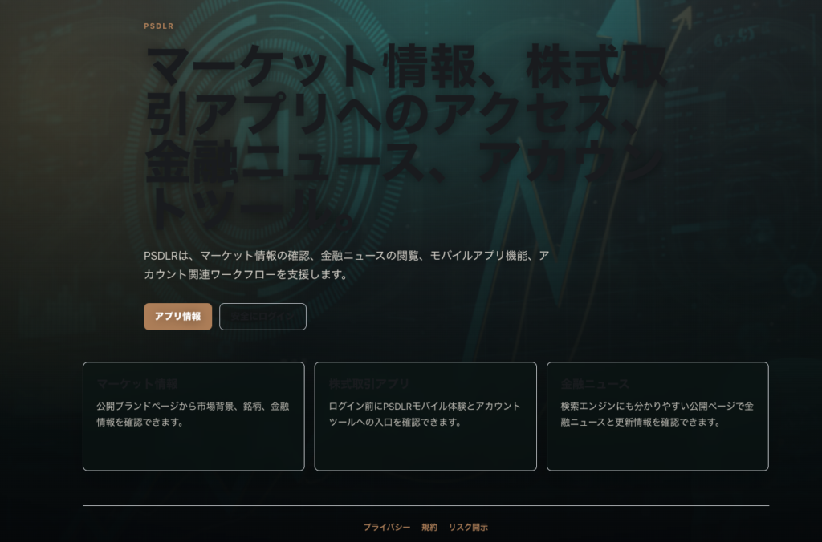Open the プライバシー footer link
Screen dimensions: 822x542
[387, 527]
